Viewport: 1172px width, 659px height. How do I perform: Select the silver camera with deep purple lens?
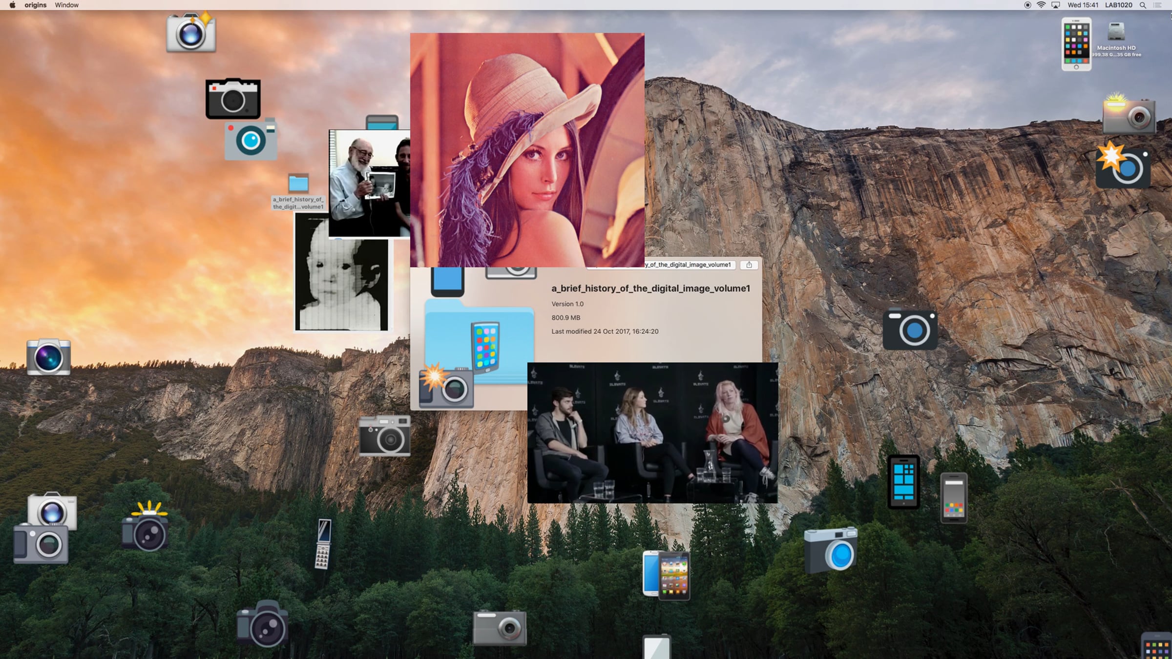(48, 357)
